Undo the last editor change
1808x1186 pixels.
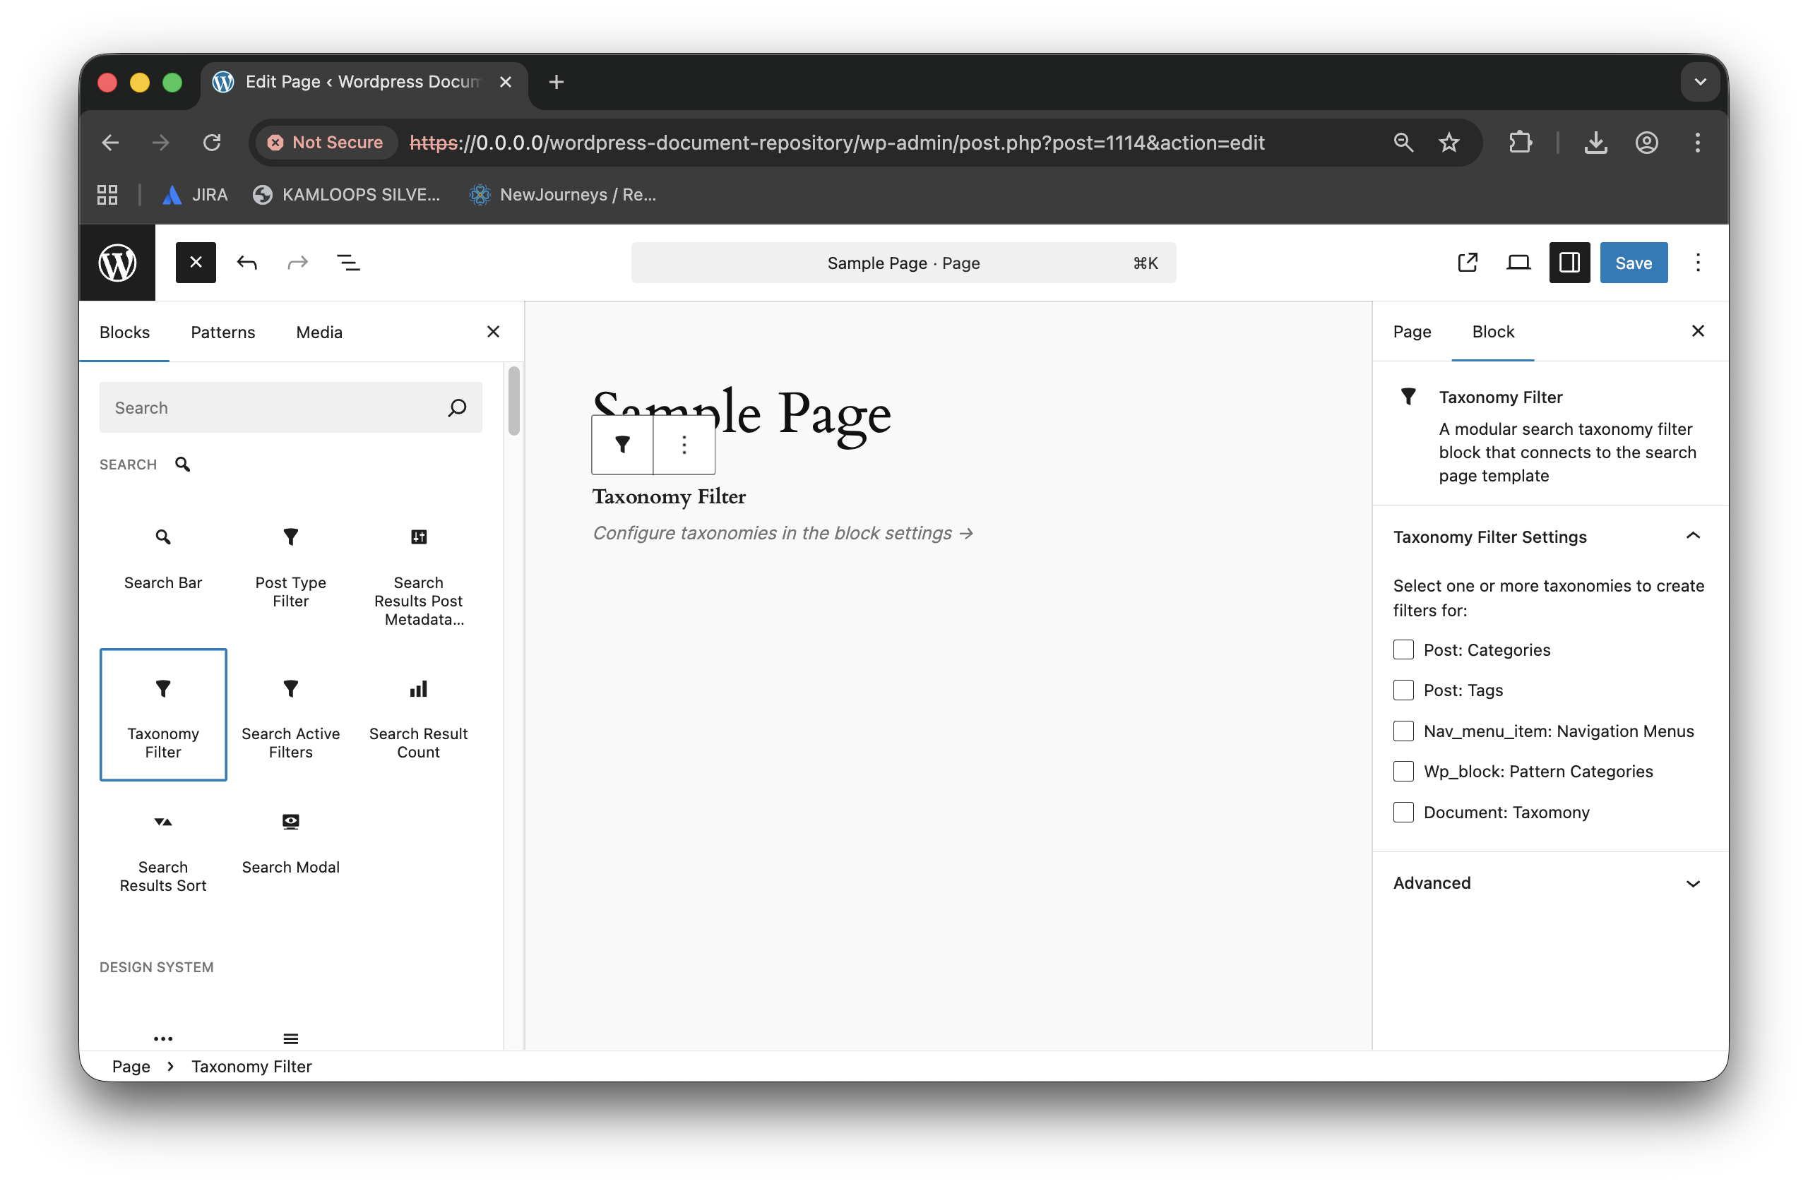(x=247, y=263)
